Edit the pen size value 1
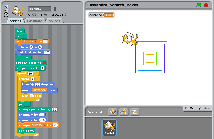Screen dimensions: 214x139 pos(42,68)
